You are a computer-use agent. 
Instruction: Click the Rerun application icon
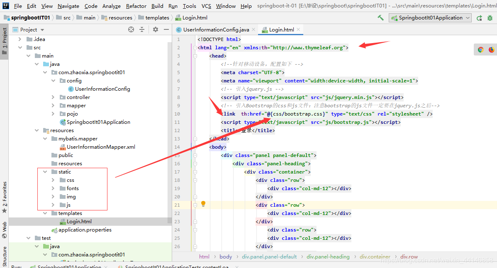click(479, 18)
